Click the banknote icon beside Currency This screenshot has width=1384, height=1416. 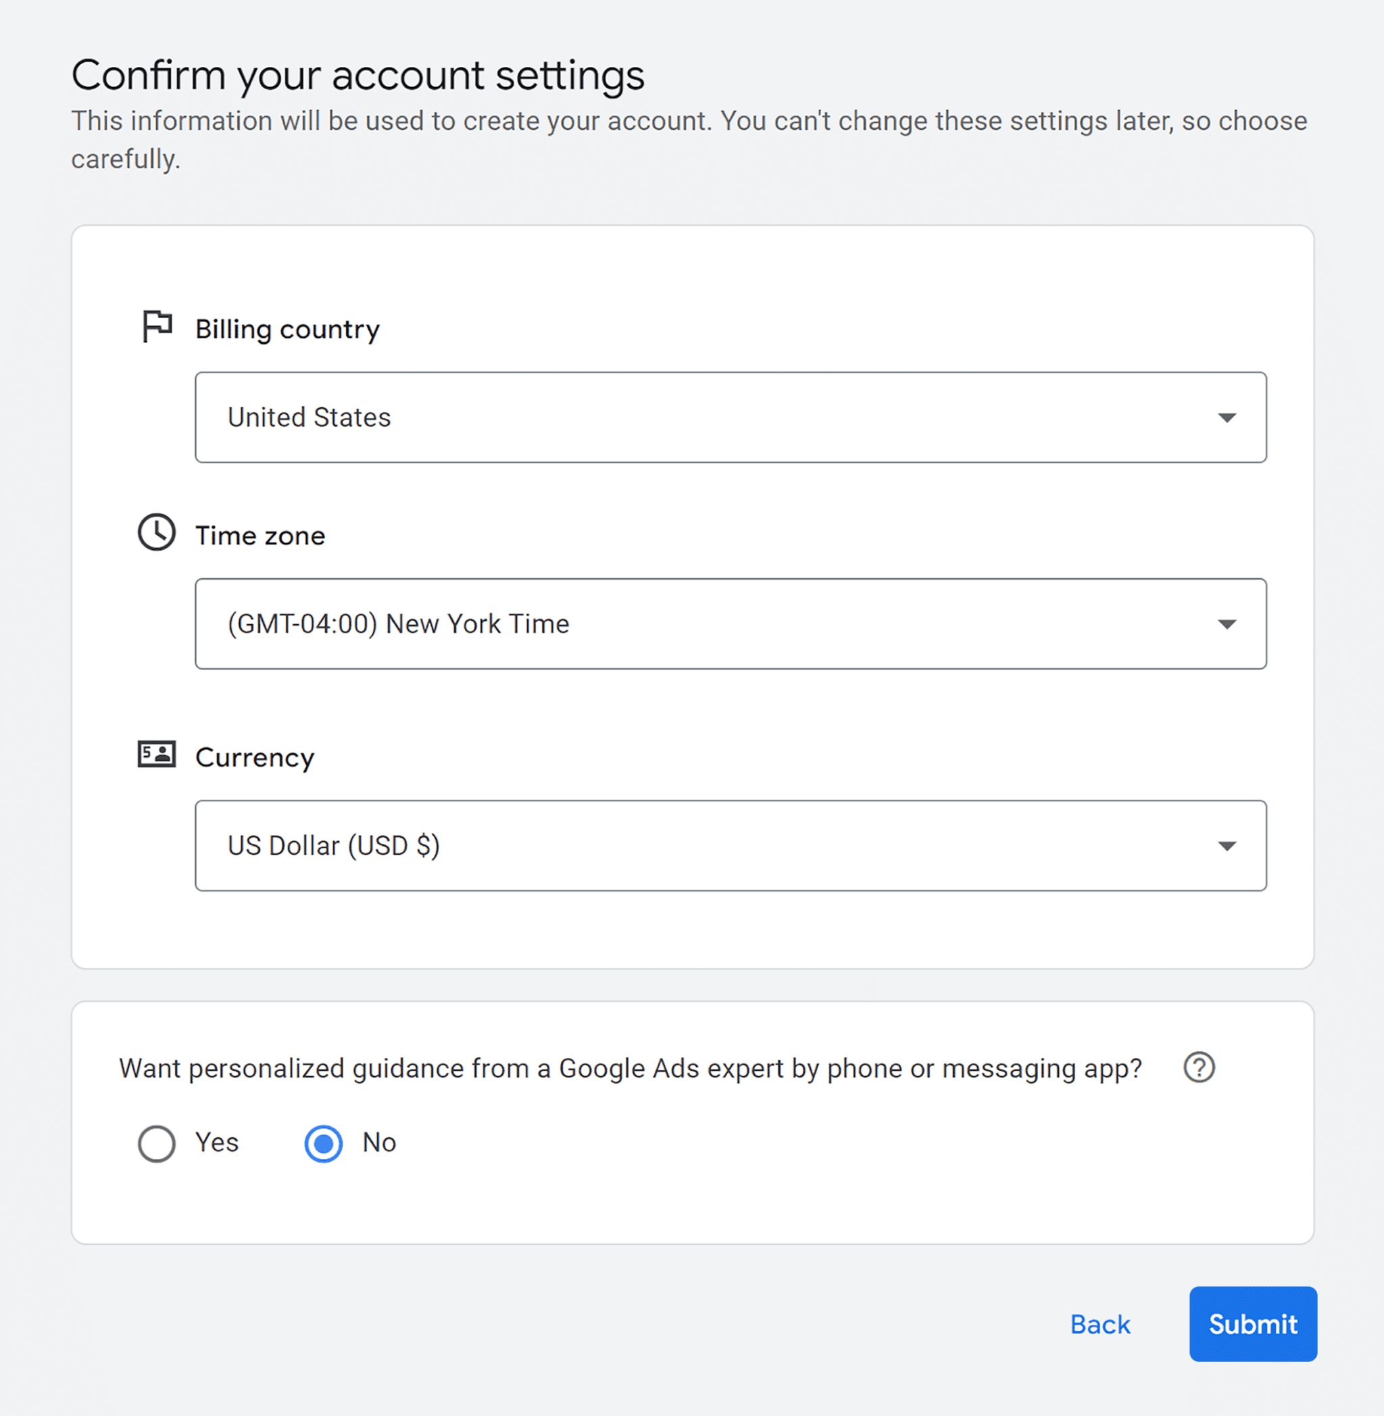[x=157, y=754]
